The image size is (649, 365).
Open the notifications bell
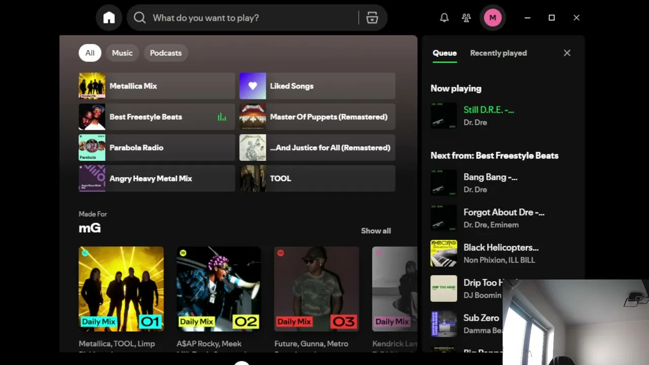444,18
